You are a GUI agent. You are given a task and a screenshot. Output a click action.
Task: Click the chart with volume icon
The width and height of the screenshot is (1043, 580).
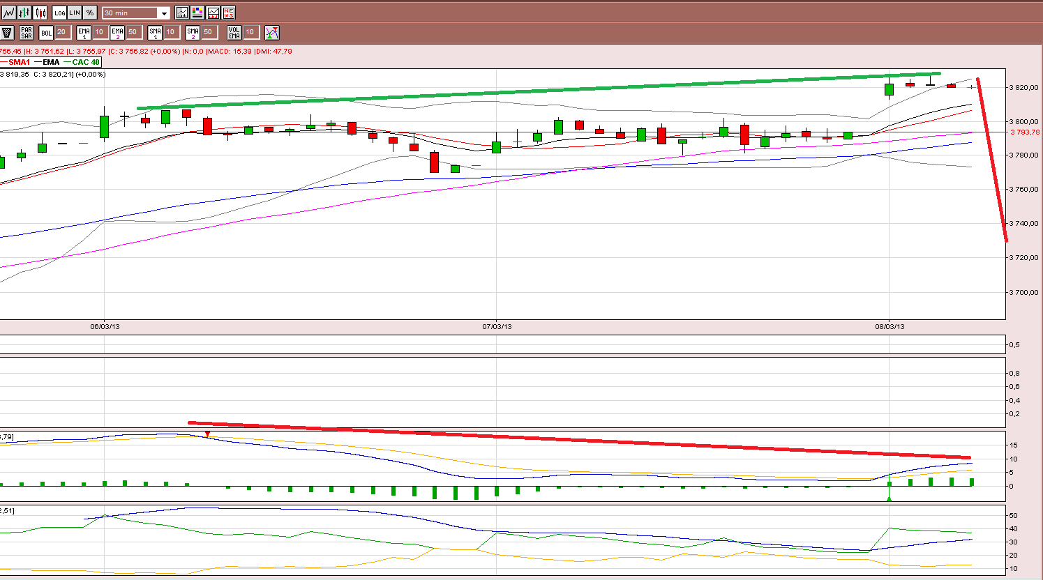coord(213,13)
